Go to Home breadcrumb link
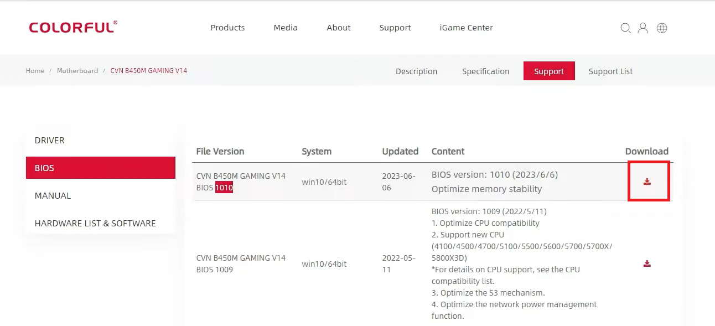 [x=35, y=71]
